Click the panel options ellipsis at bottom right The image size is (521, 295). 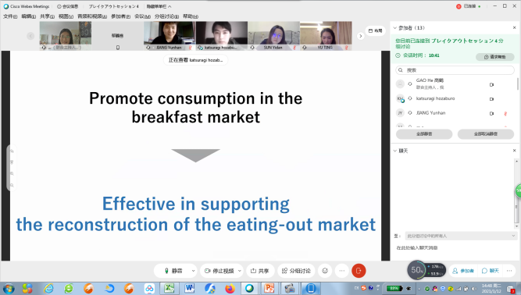click(x=509, y=271)
